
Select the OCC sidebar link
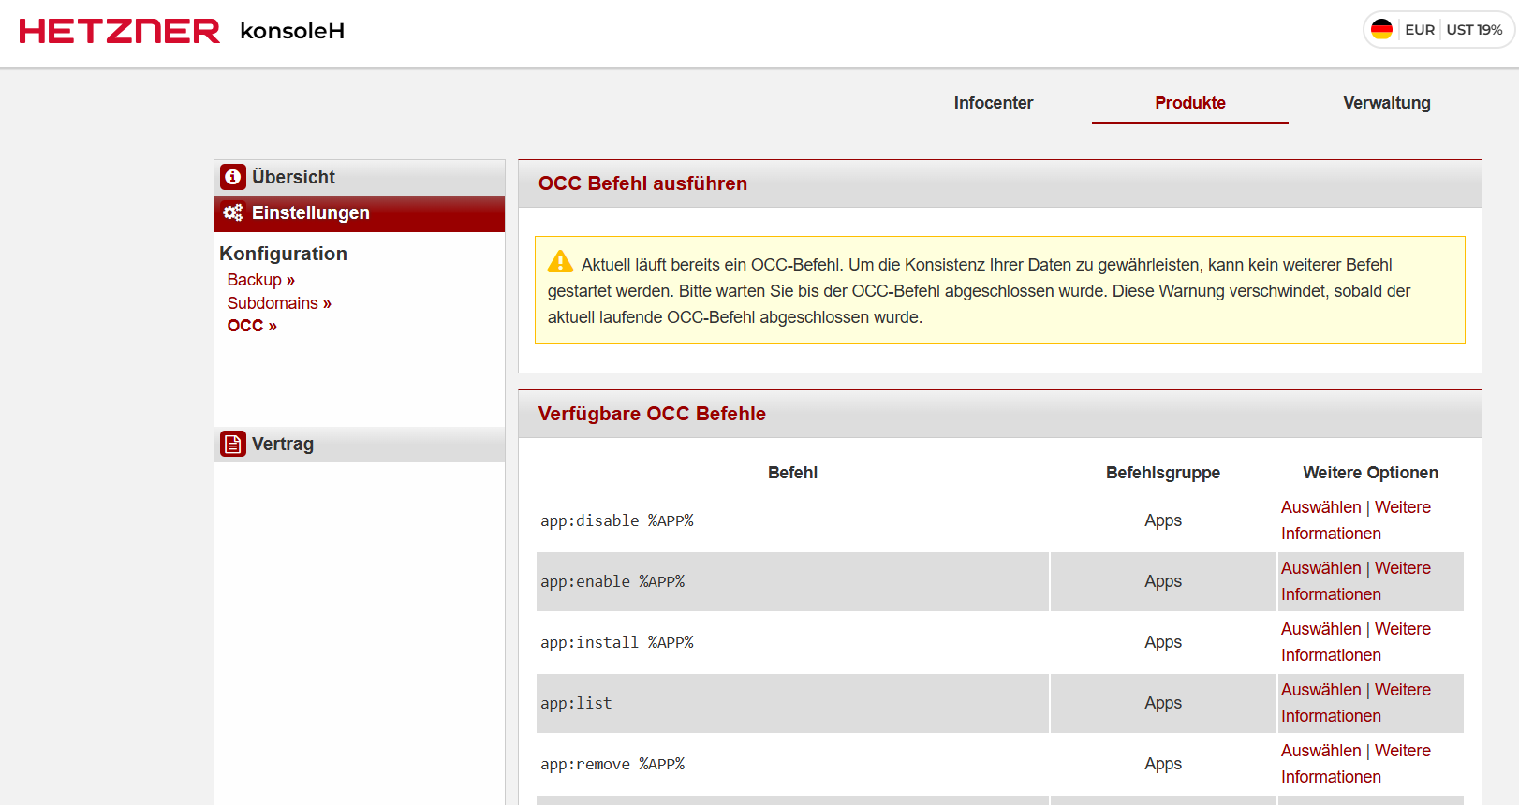[x=251, y=326]
